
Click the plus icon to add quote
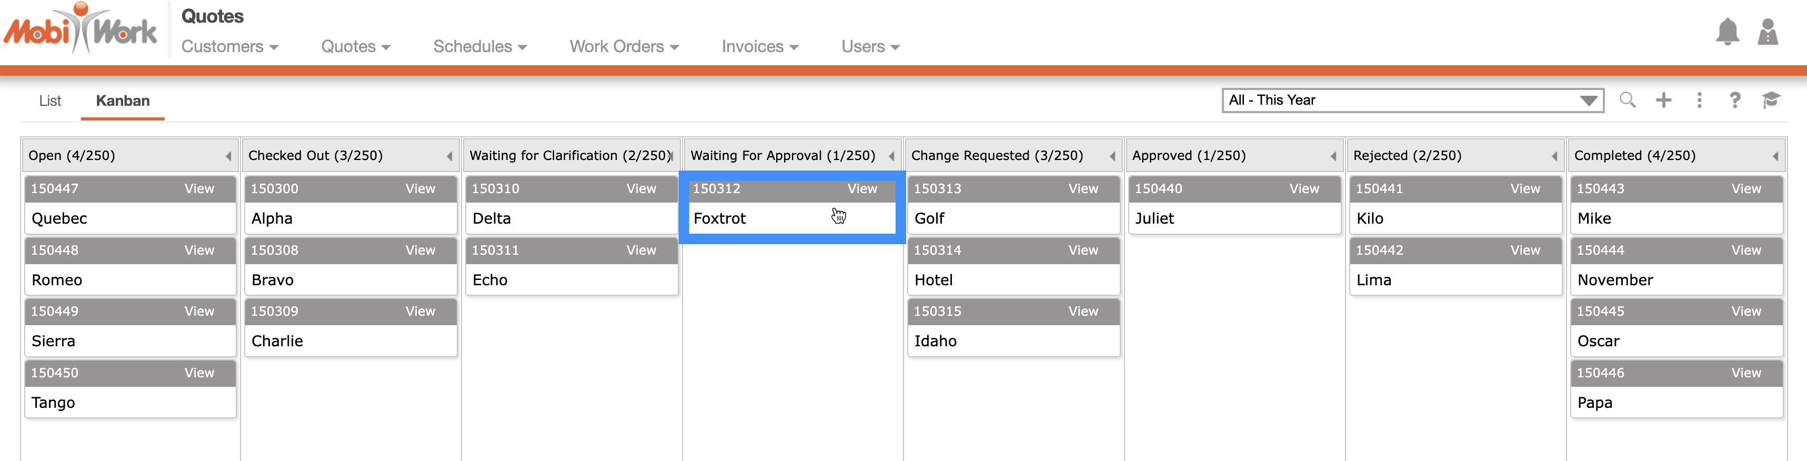coord(1663,101)
